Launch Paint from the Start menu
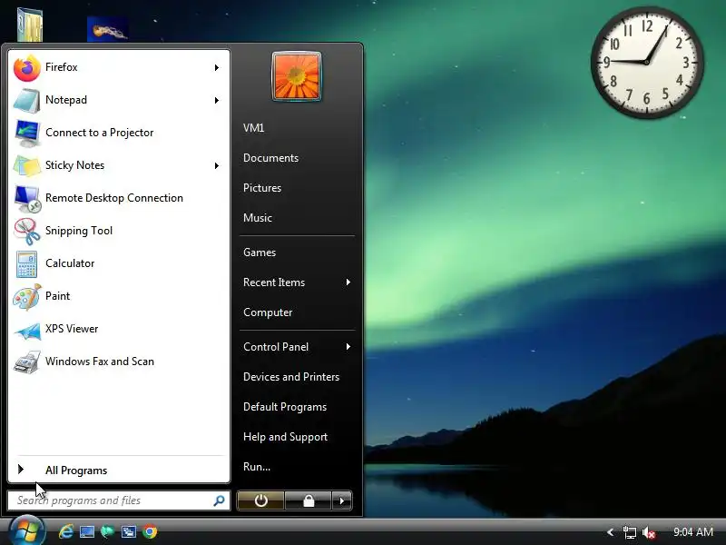 coord(118,296)
